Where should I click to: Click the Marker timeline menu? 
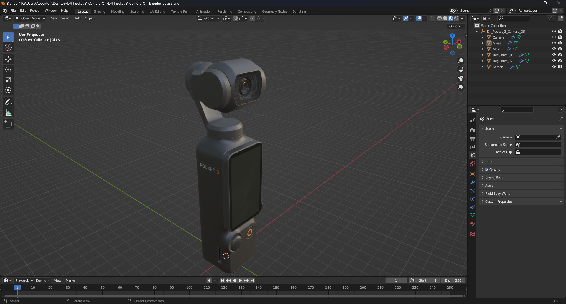click(x=71, y=280)
